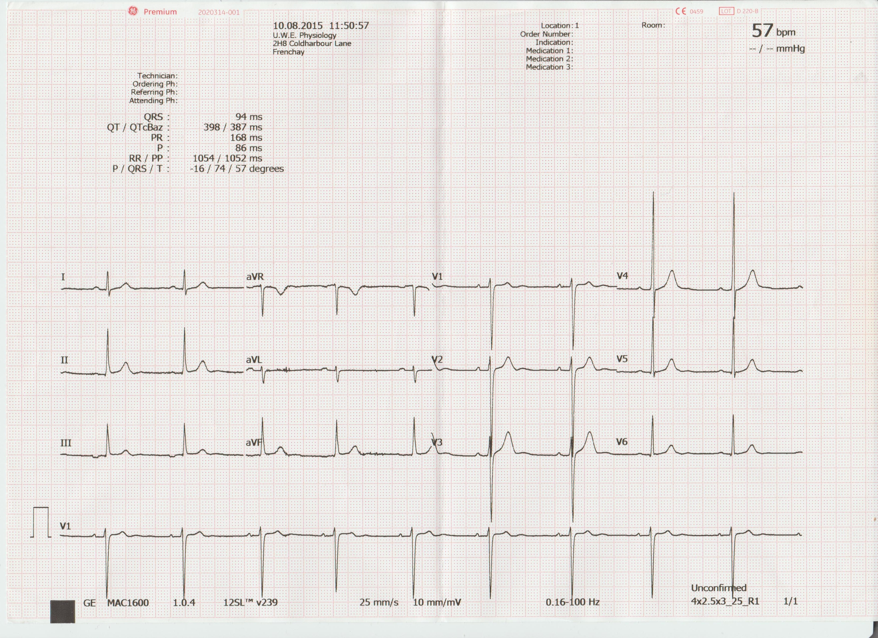This screenshot has height=638, width=878.
Task: Click the 10 mm/mV gain label
Action: click(x=437, y=602)
